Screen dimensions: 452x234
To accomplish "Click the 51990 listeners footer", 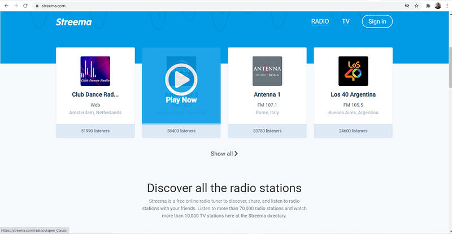I will point(95,131).
